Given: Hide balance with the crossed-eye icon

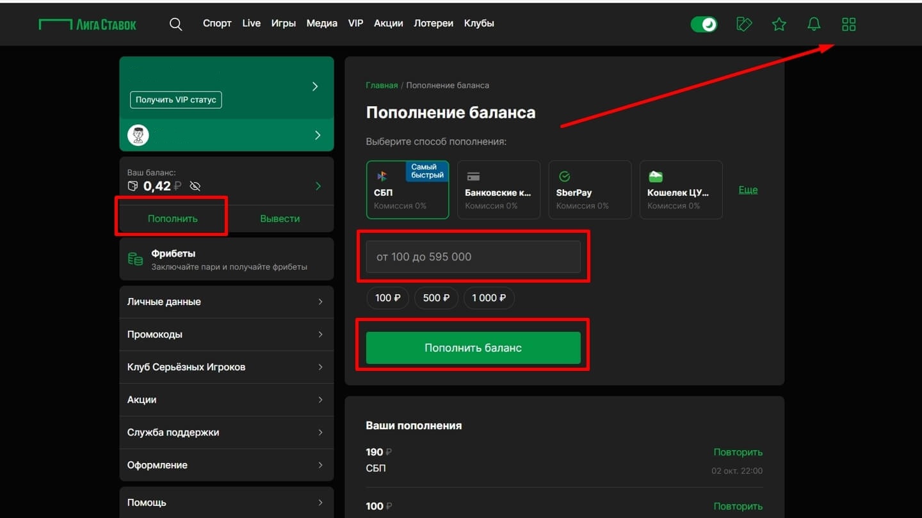Looking at the screenshot, I should point(195,186).
